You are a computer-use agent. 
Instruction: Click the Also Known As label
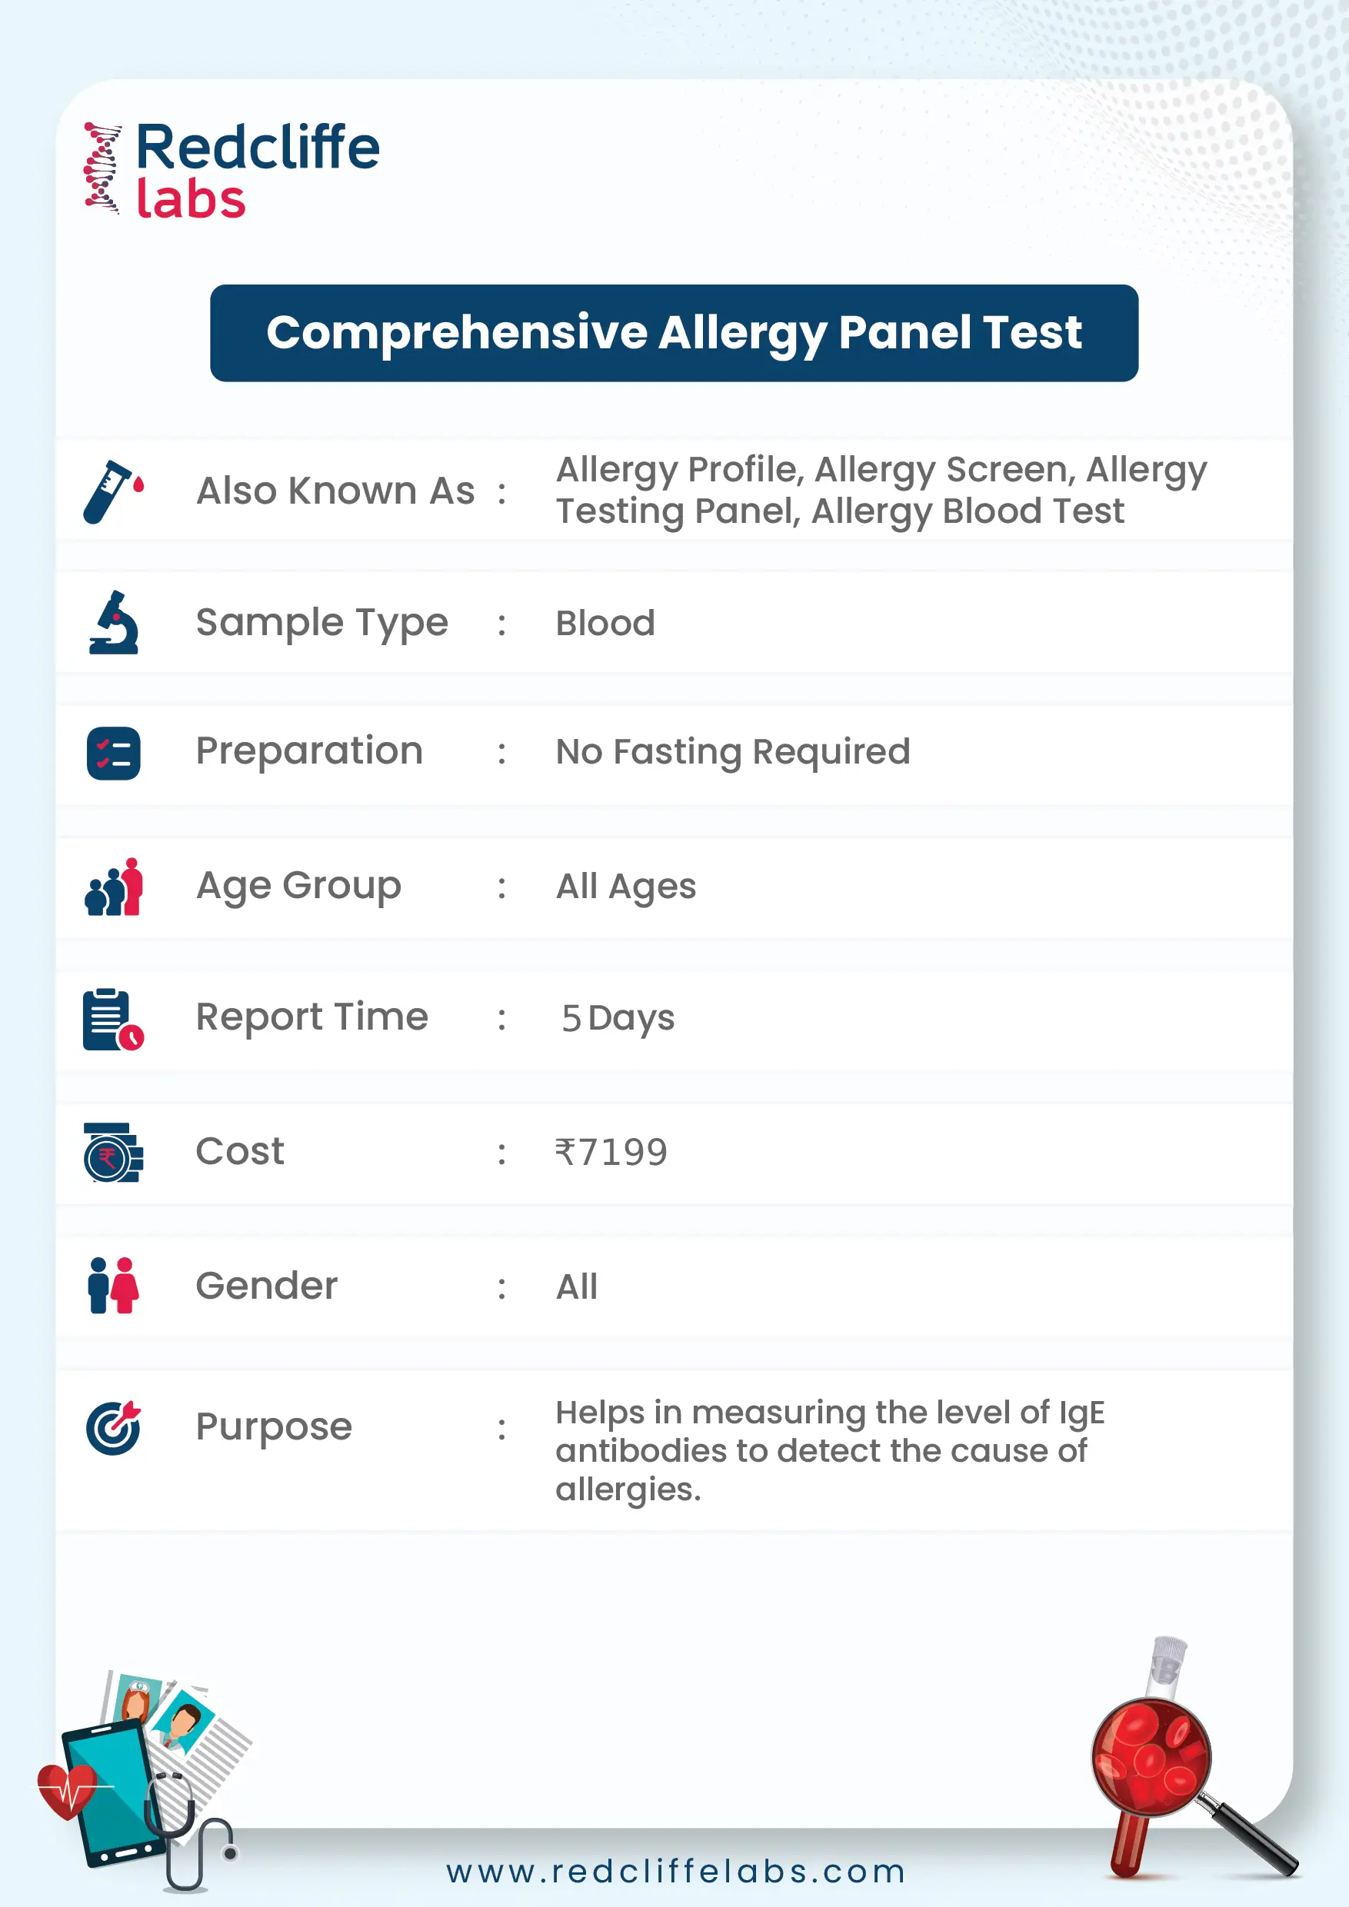(x=335, y=491)
